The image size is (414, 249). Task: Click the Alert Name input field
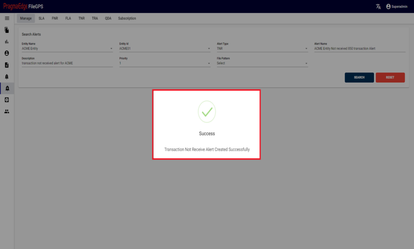pyautogui.click(x=359, y=49)
